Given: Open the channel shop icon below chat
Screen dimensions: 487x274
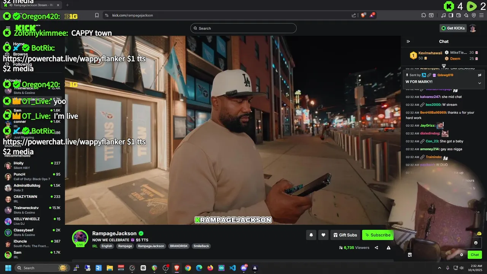Looking at the screenshot, I should tap(410, 255).
